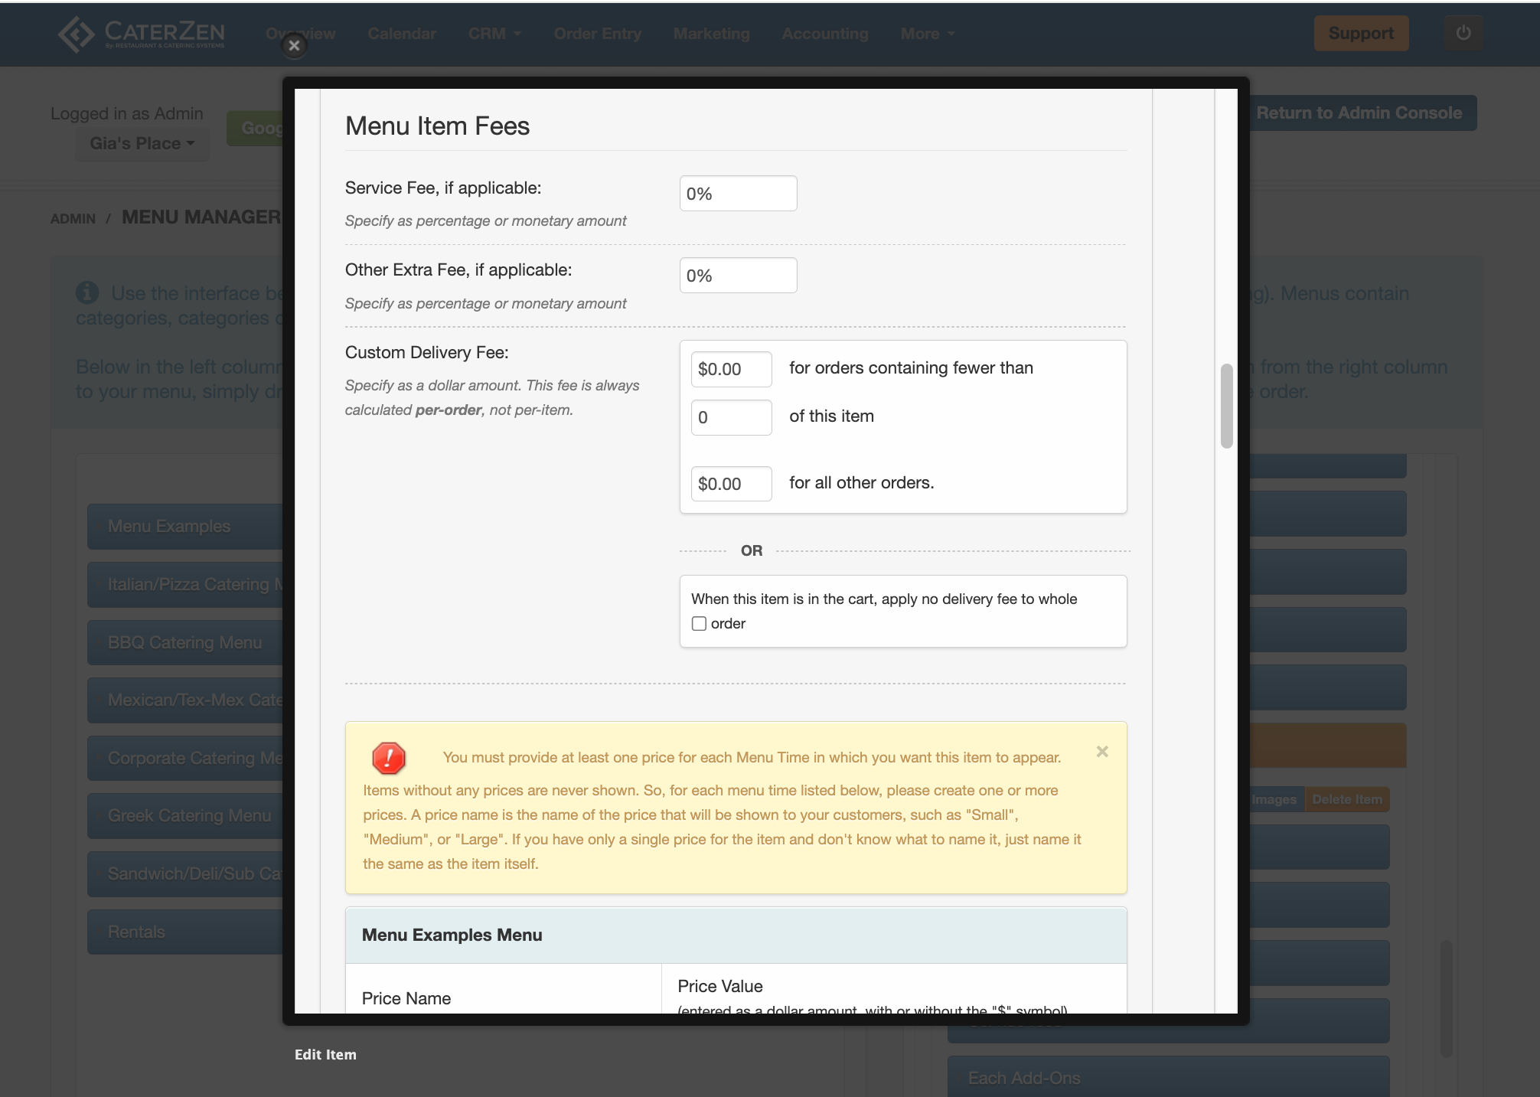
Task: Click the Delete Item button
Action: pos(1347,799)
